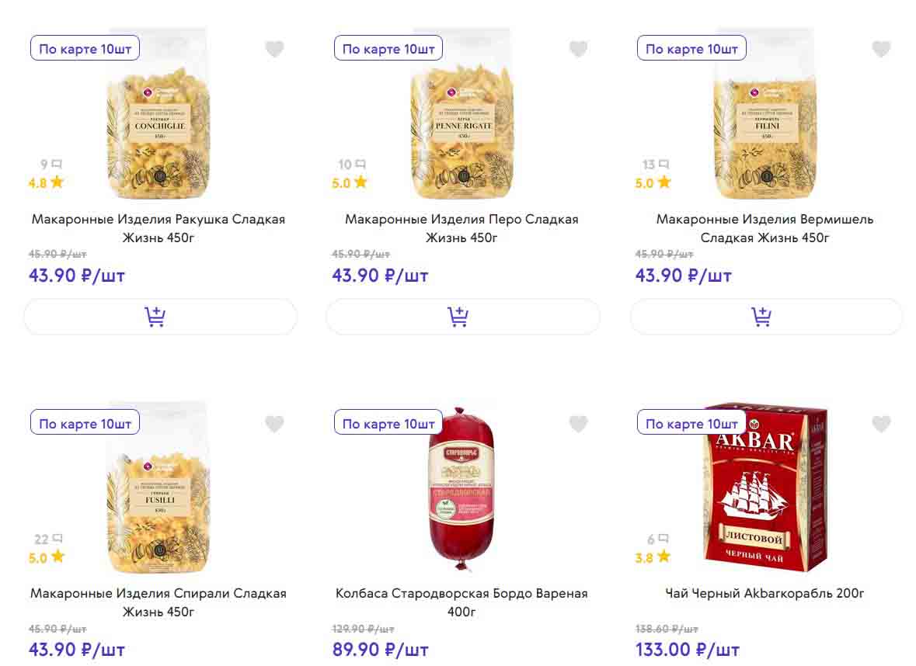Click 'По карте 10шт' badge on Вермишель
This screenshot has width=916, height=666.
tap(691, 49)
